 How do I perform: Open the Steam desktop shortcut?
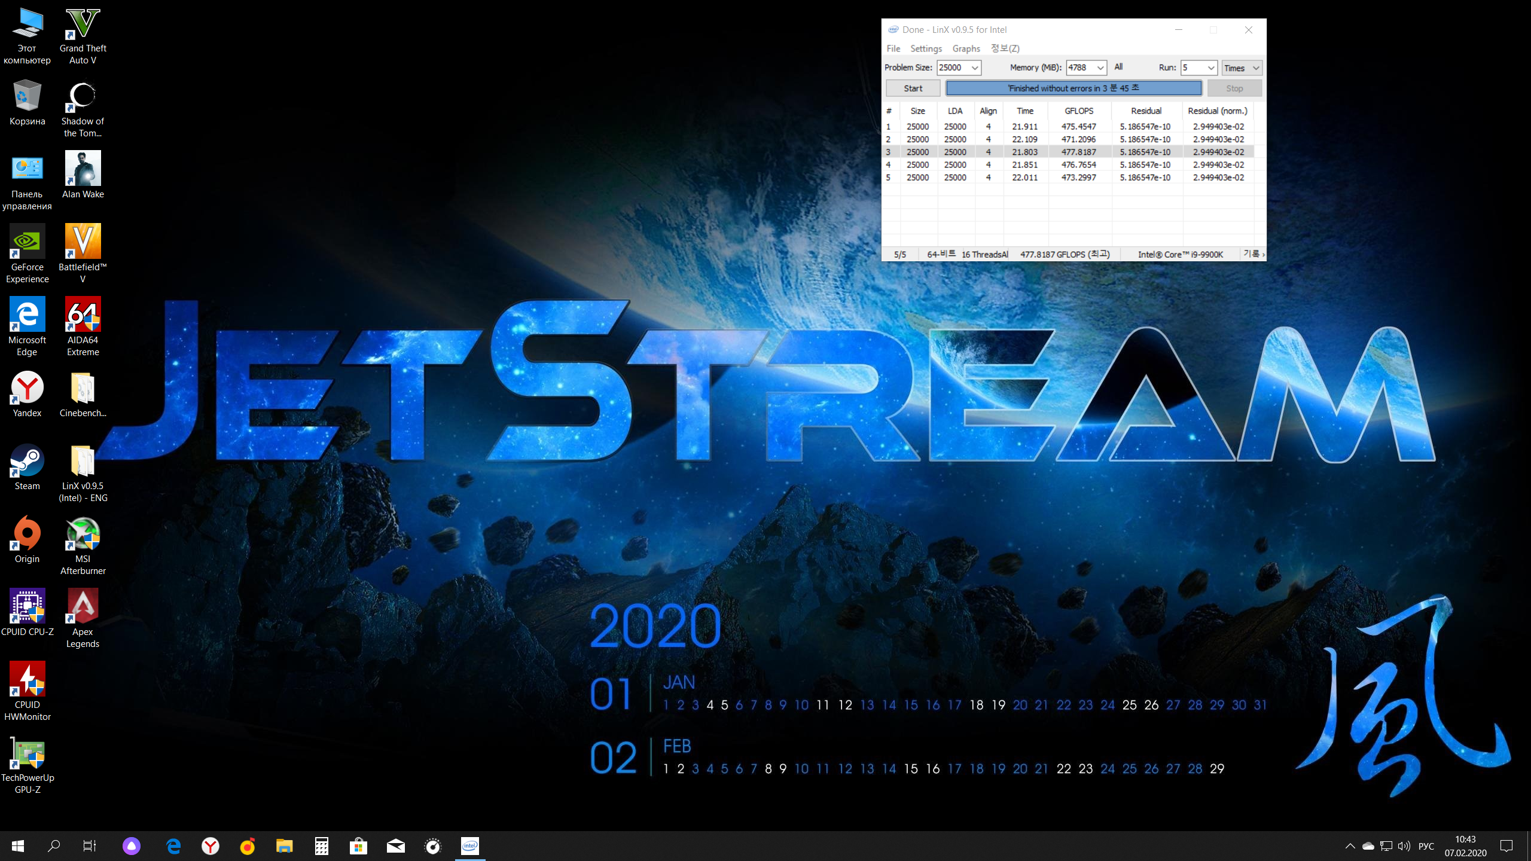click(27, 462)
